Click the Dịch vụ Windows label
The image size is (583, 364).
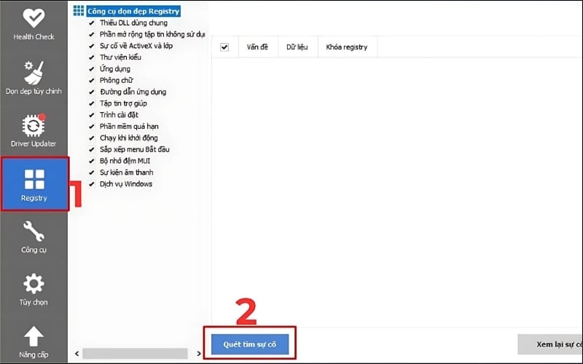tap(126, 184)
